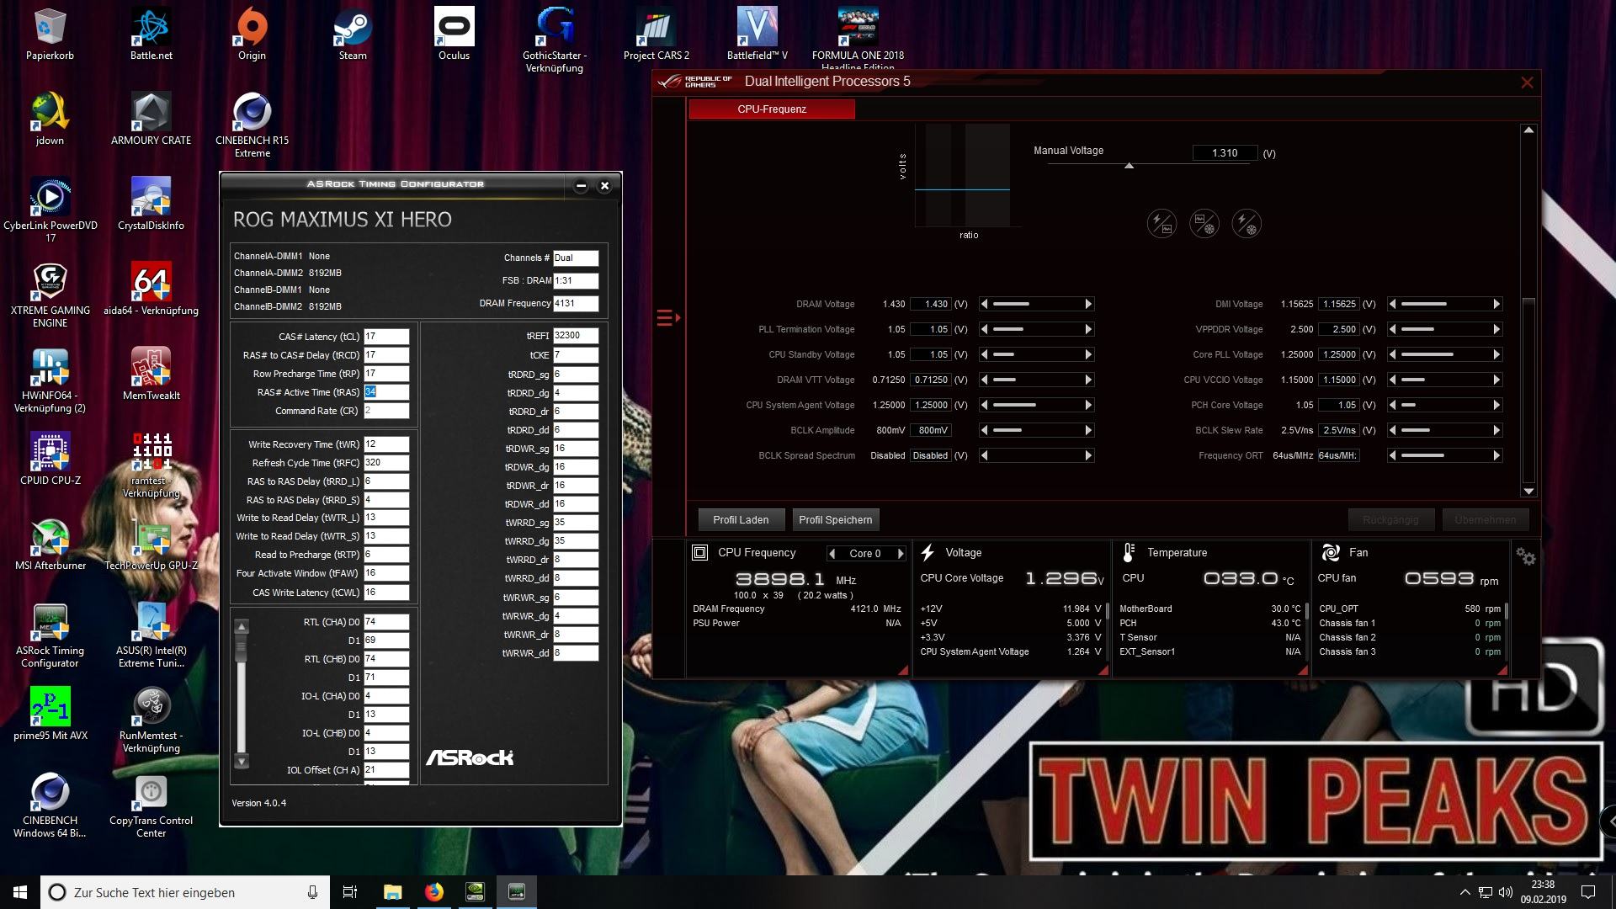Launch the Steam desktop icon
This screenshot has width=1616, height=909.
pyautogui.click(x=353, y=35)
